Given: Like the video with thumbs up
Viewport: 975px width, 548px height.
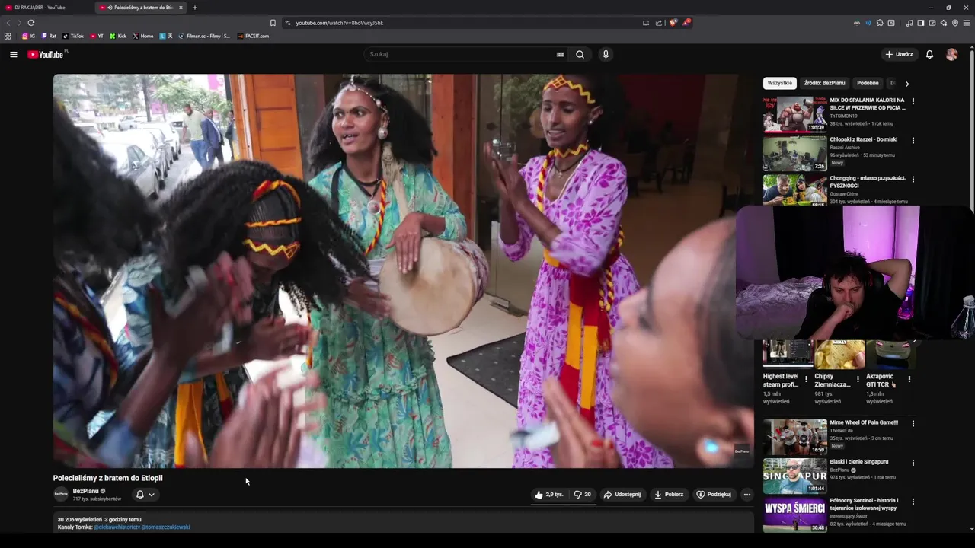Looking at the screenshot, I should click(548, 495).
